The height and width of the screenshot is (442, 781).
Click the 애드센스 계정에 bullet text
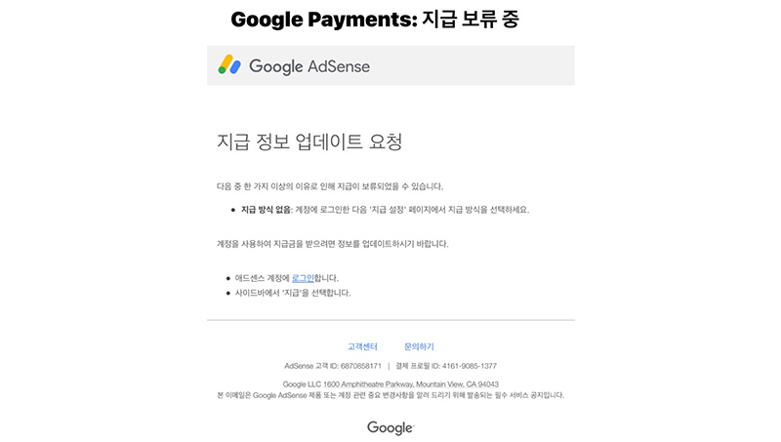[262, 278]
